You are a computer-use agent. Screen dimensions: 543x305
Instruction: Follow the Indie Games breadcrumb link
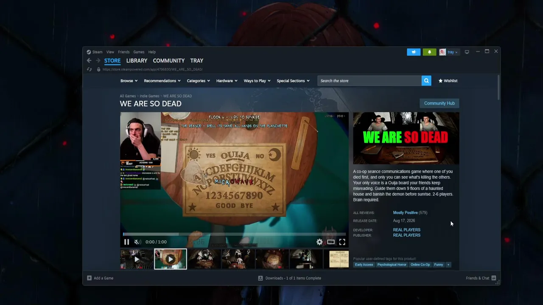click(149, 96)
